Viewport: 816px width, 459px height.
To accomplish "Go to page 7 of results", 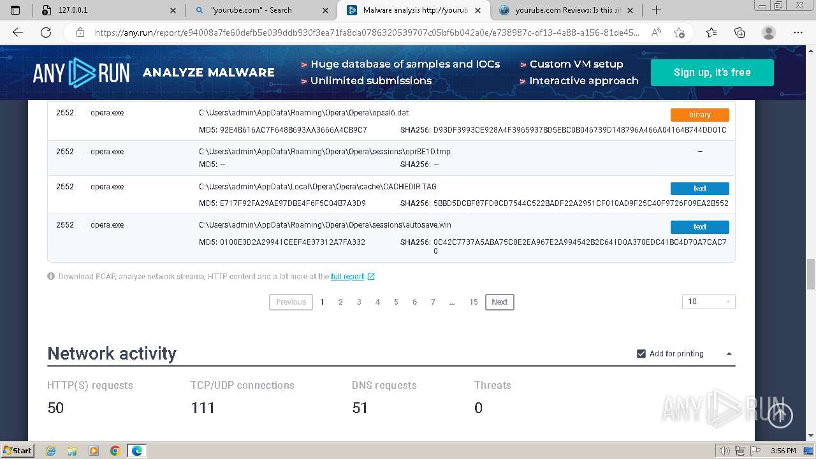I will [433, 302].
